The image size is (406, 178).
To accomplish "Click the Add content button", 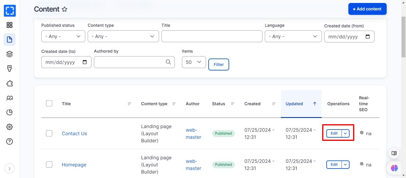I will pos(367,9).
